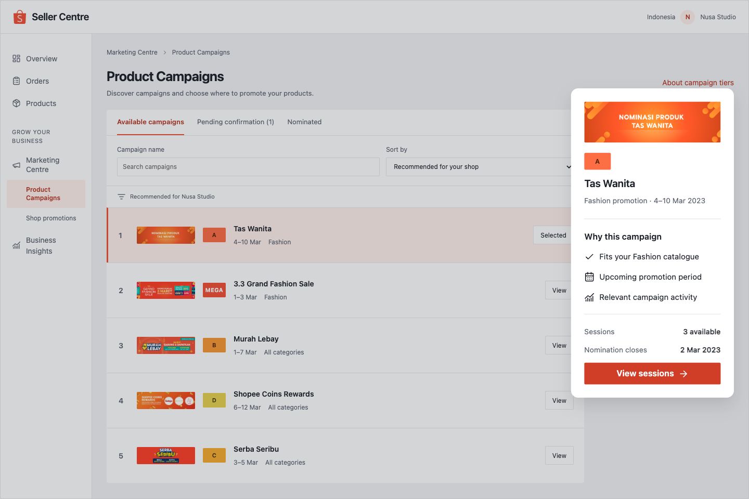Viewport: 749px width, 499px height.
Task: Click the Serba Seribu banner thumbnail
Action: (x=166, y=456)
